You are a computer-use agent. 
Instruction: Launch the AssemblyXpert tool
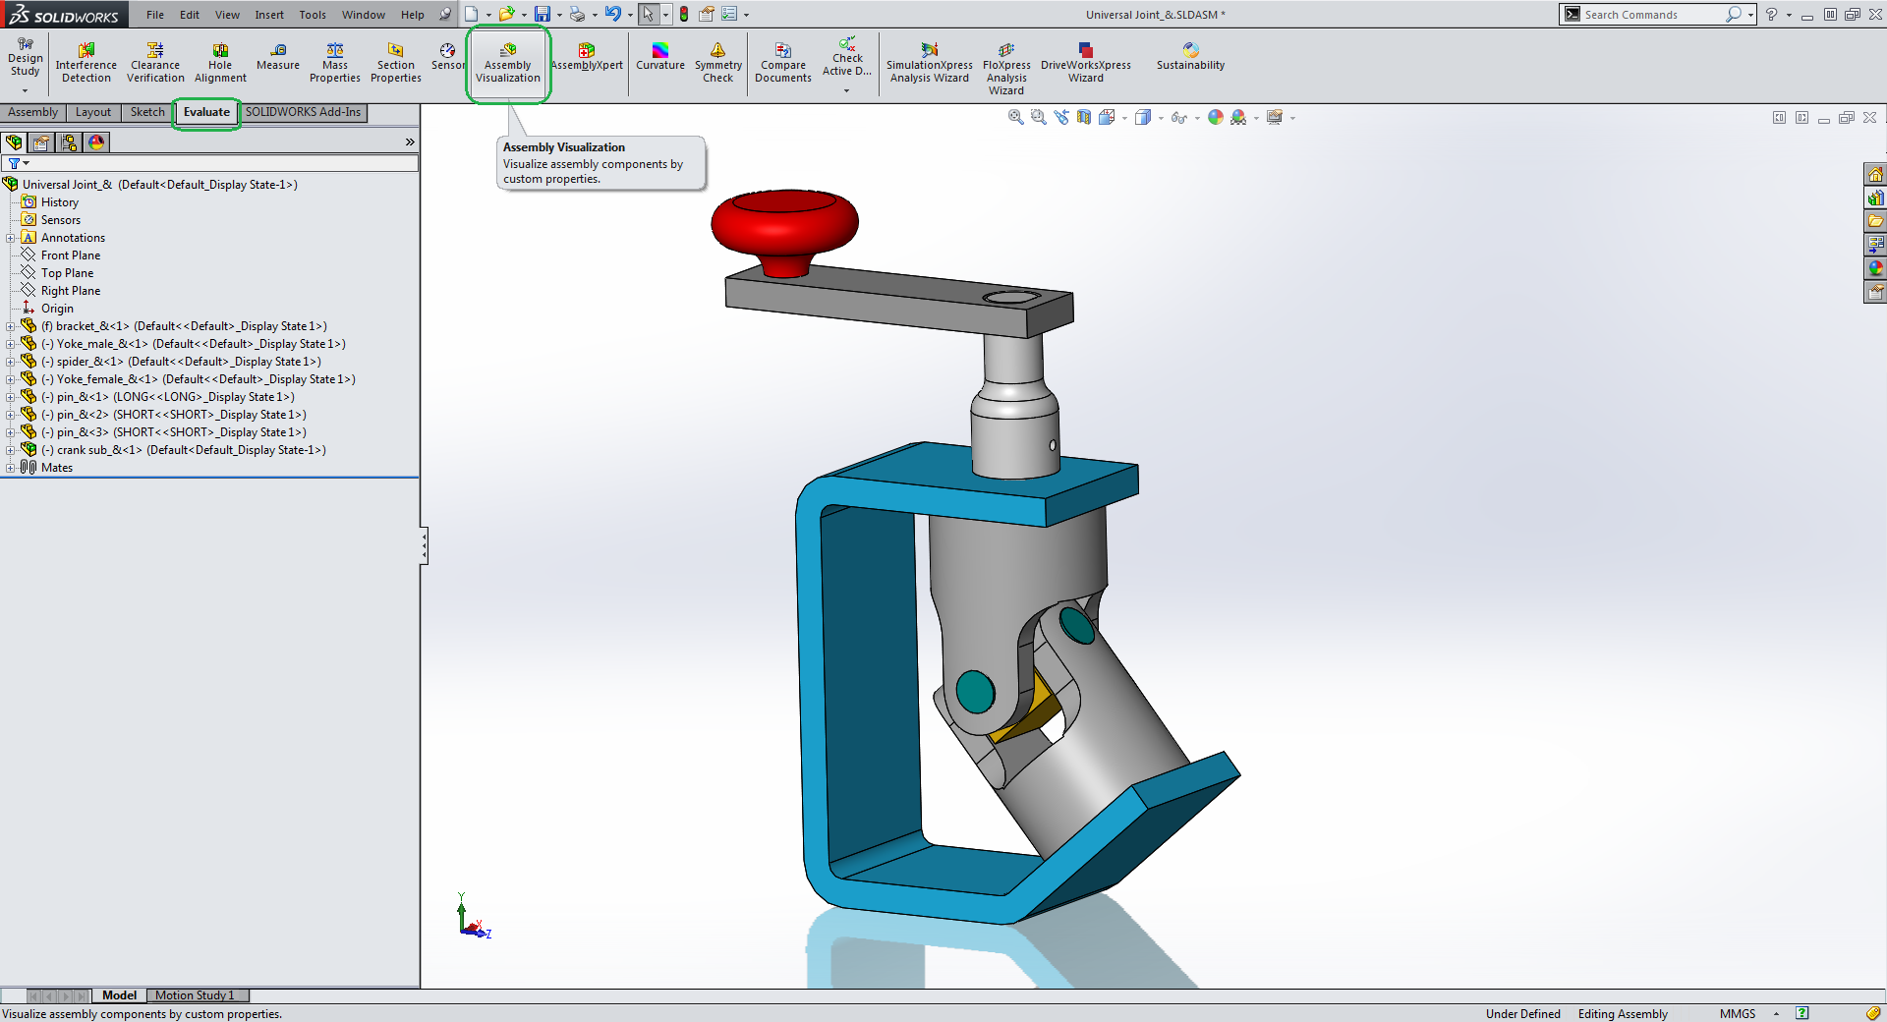(587, 57)
